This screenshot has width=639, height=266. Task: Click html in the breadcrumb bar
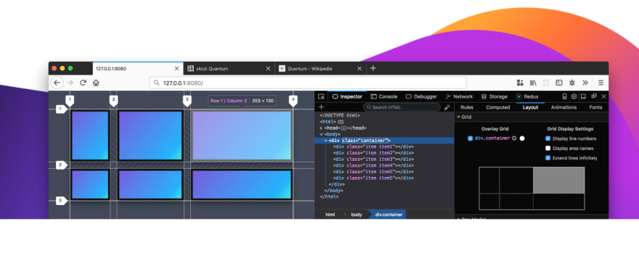click(x=330, y=215)
